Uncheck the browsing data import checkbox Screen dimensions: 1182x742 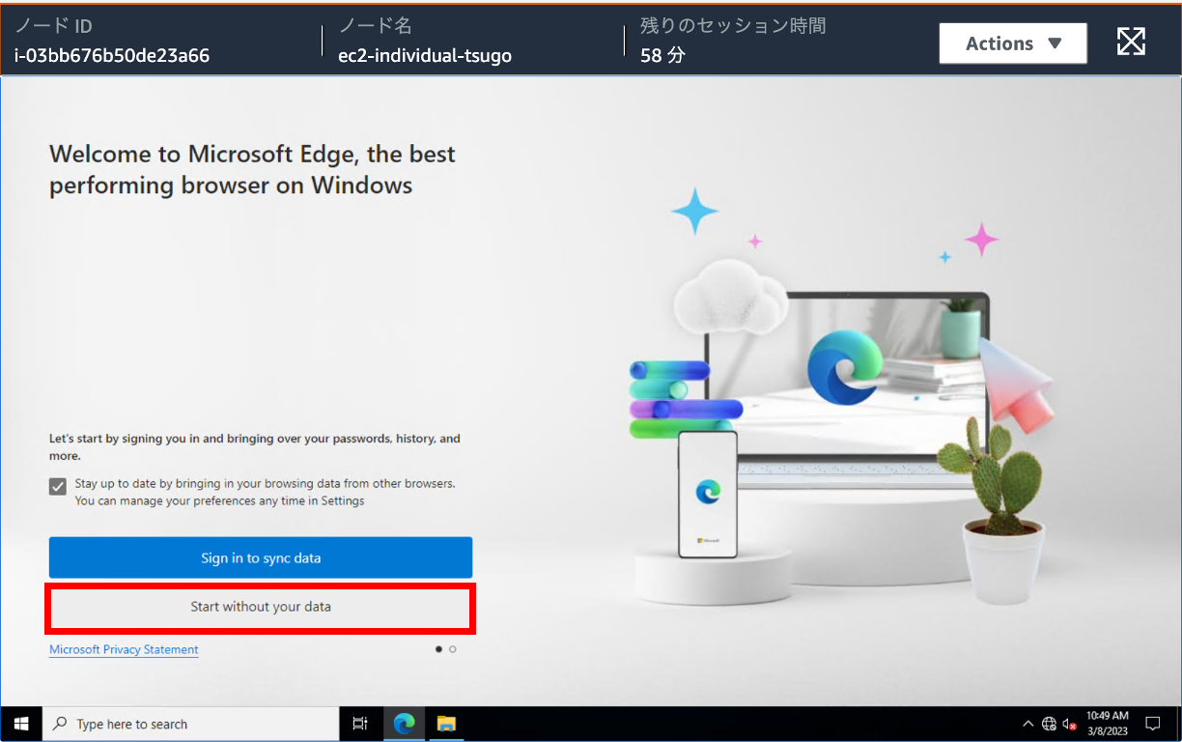[57, 486]
